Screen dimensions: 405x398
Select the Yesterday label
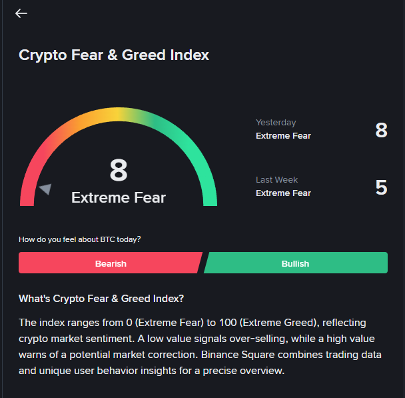(x=276, y=123)
